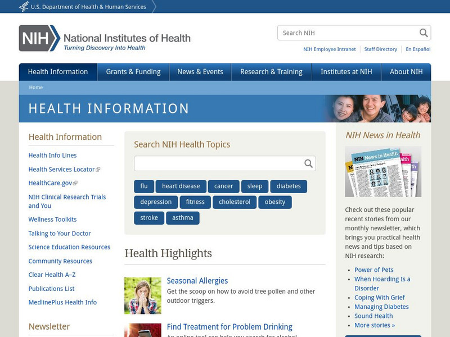Select the sleep topic button
This screenshot has width=450, height=337.
255,186
